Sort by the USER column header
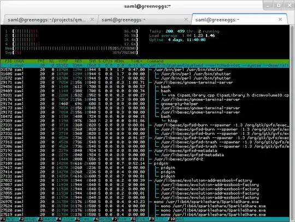295x222 pixels. pos(19,61)
